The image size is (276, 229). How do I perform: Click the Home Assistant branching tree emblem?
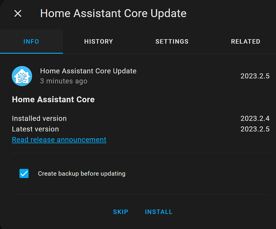22,76
